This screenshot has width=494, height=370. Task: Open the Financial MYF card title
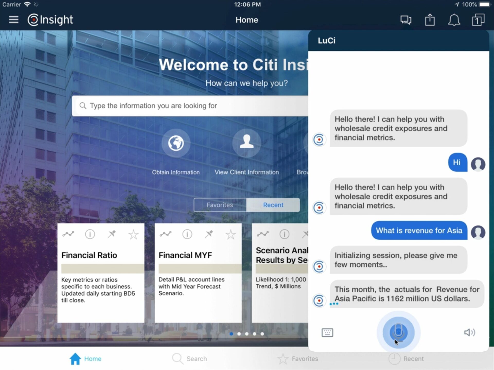point(185,255)
